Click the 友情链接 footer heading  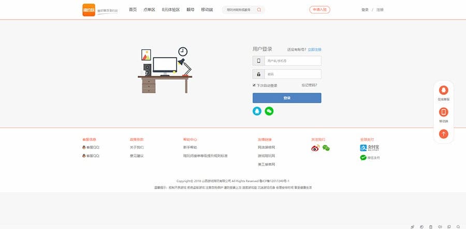coord(265,139)
